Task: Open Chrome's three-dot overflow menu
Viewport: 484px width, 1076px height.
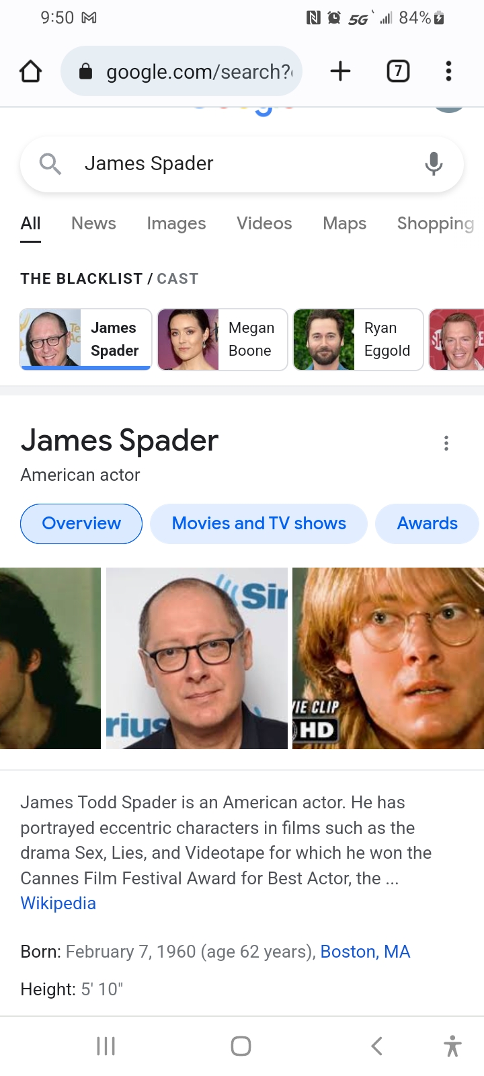Action: (x=448, y=71)
